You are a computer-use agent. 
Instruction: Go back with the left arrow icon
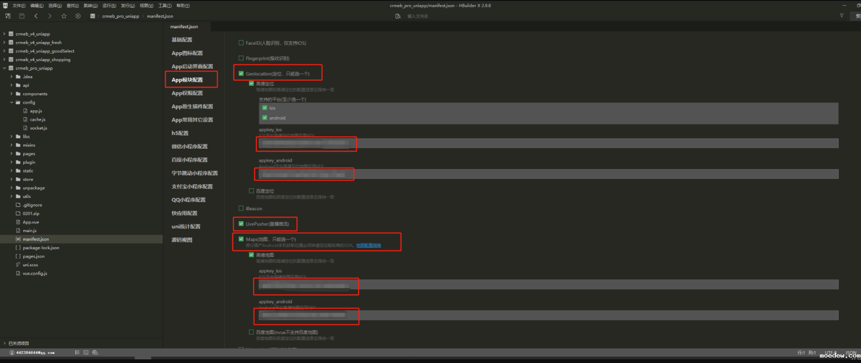click(x=36, y=16)
